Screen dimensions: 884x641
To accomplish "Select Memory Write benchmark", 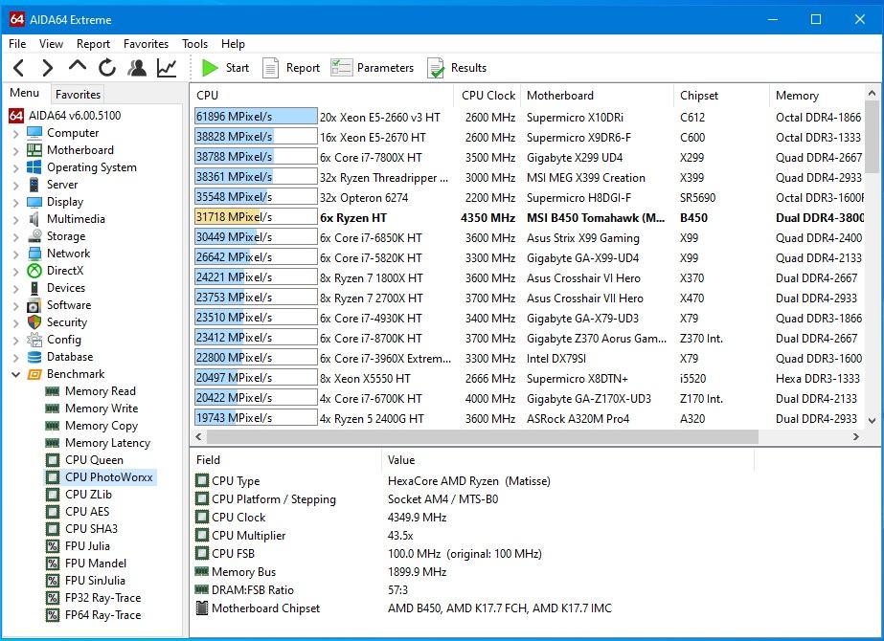I will [x=102, y=409].
